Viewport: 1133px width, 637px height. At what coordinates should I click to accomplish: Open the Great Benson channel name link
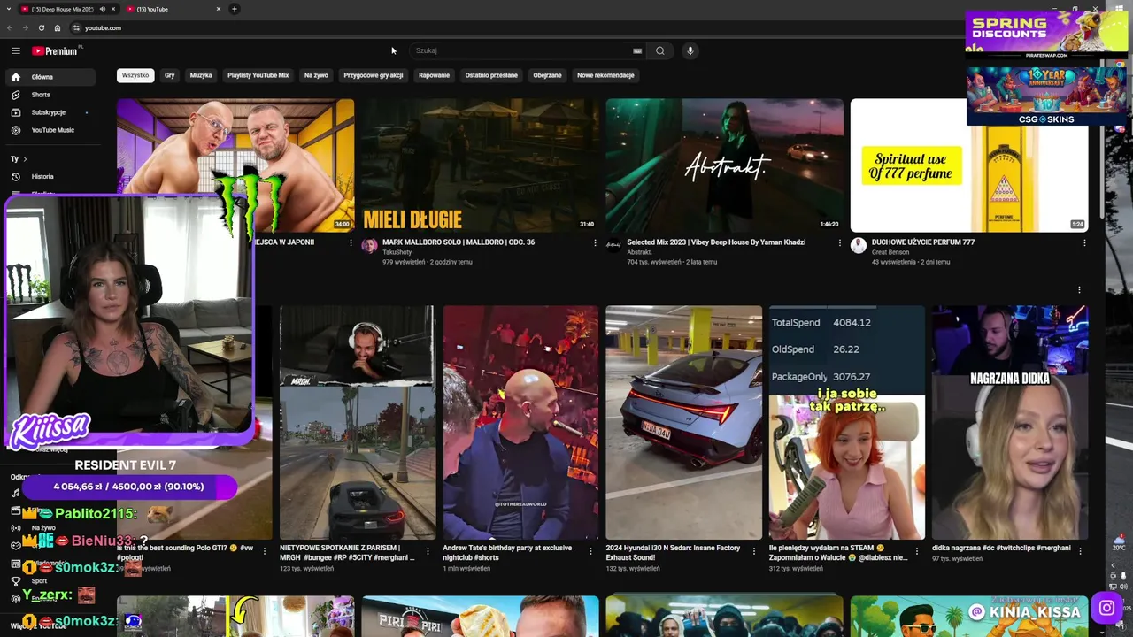[x=891, y=252]
